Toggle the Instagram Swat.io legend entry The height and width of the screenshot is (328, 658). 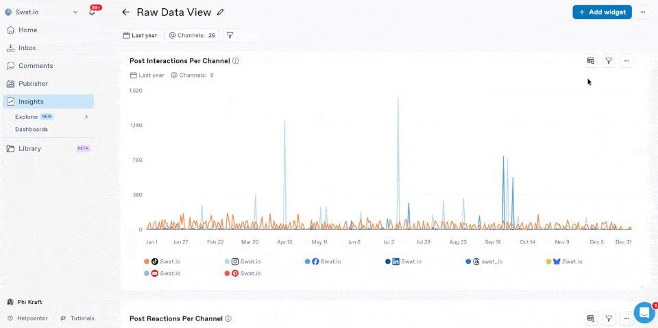243,261
